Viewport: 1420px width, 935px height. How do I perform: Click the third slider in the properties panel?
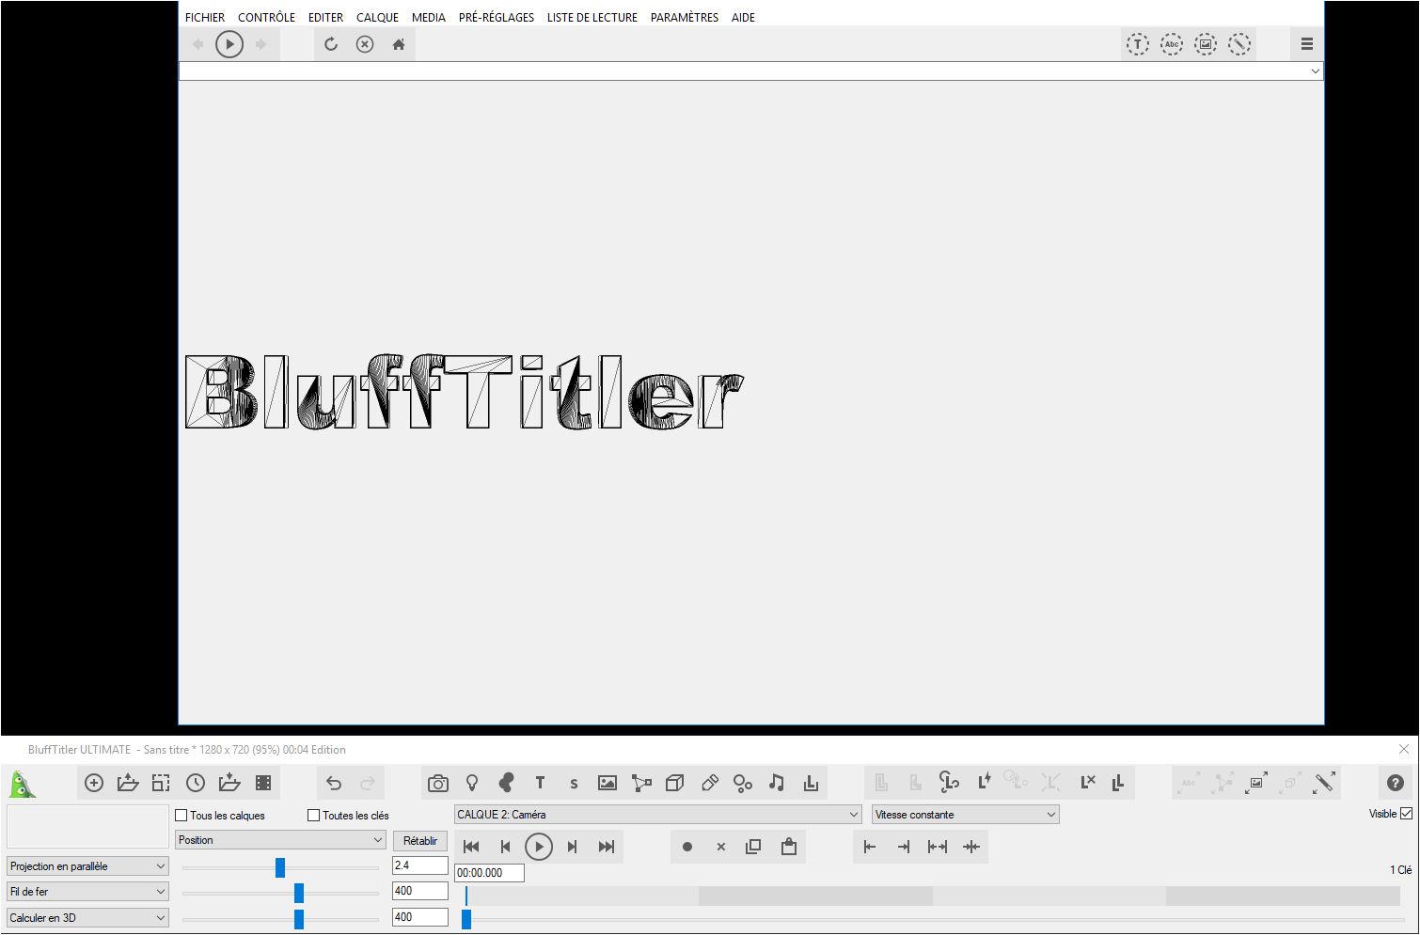[x=280, y=919]
